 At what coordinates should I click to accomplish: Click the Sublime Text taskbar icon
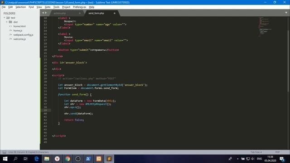(109, 159)
